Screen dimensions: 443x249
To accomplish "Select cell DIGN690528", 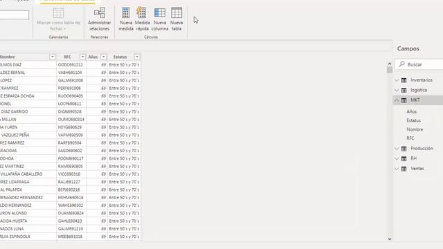I will click(x=71, y=111).
